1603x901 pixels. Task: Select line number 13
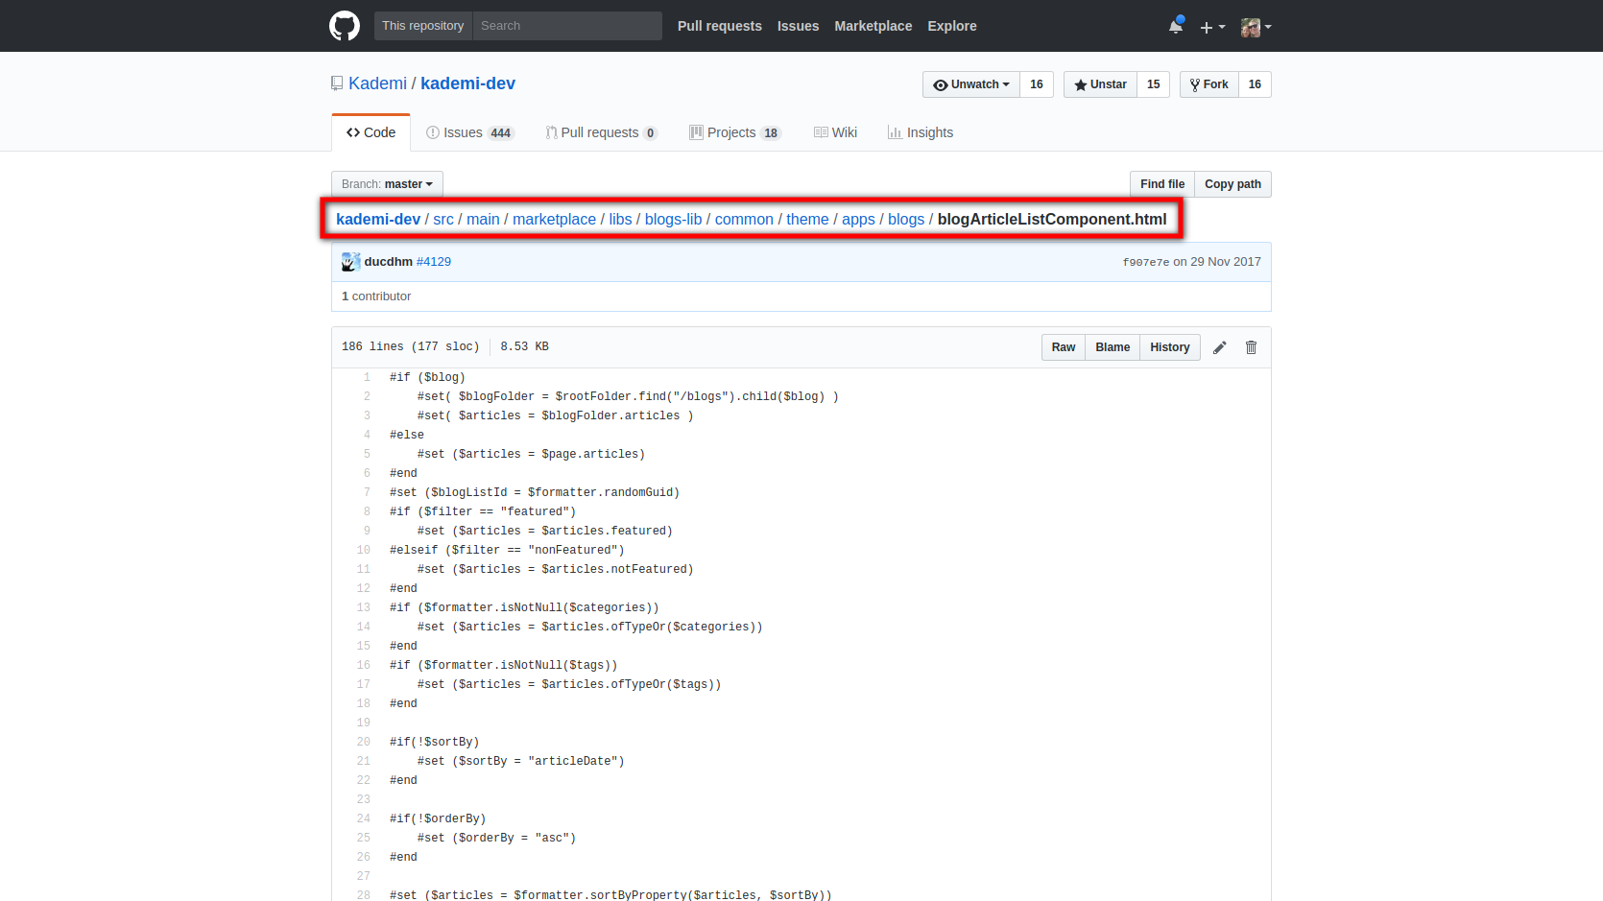pyautogui.click(x=364, y=608)
